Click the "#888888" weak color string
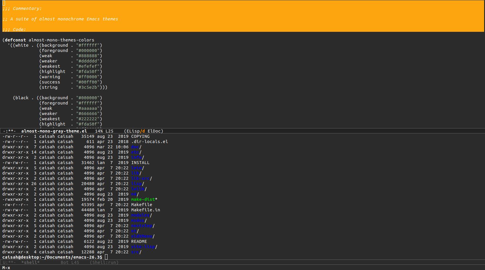This screenshot has height=270, width=485. tap(88, 56)
